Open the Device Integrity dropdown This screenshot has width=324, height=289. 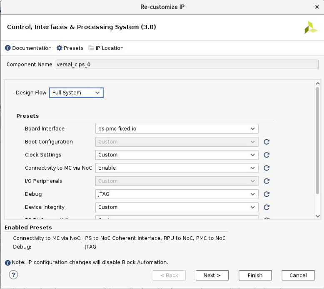pyautogui.click(x=177, y=207)
